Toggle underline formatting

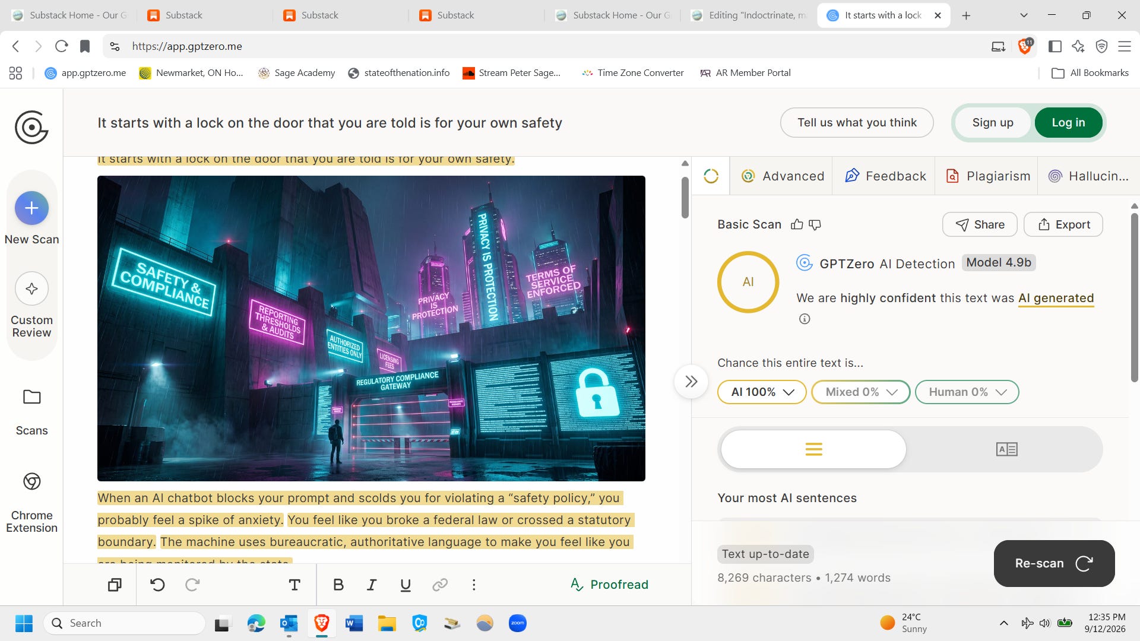coord(406,585)
